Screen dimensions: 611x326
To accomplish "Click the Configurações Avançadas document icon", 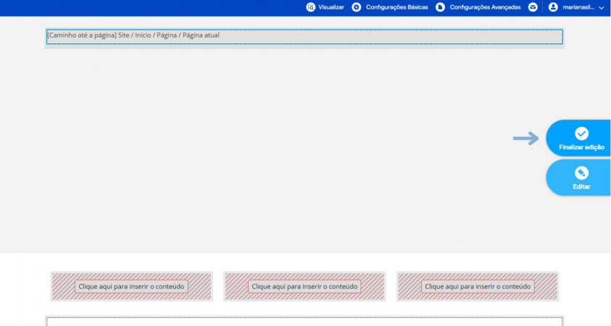I will coord(441,7).
